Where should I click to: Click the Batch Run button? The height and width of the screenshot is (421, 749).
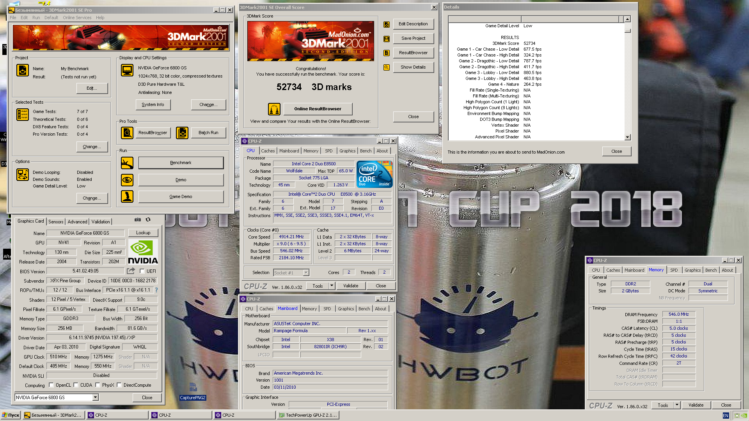click(x=208, y=133)
